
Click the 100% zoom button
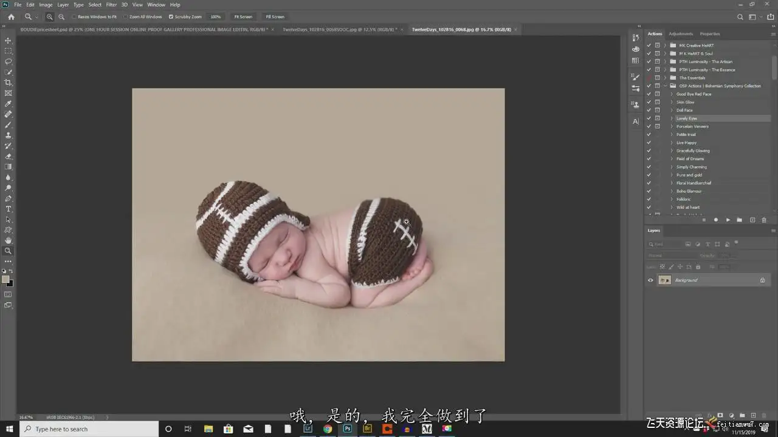tap(215, 17)
